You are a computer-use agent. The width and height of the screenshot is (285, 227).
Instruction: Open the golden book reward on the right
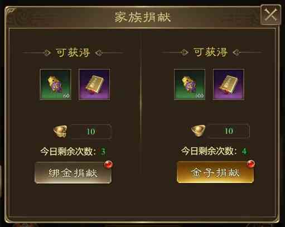point(229,84)
